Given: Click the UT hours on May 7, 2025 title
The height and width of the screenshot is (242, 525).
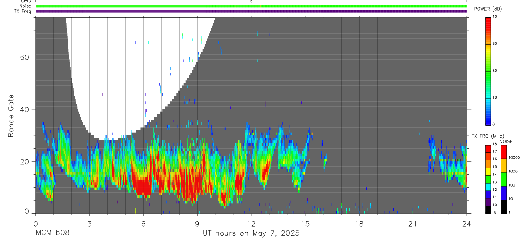Looking at the screenshot, I should coord(251,233).
